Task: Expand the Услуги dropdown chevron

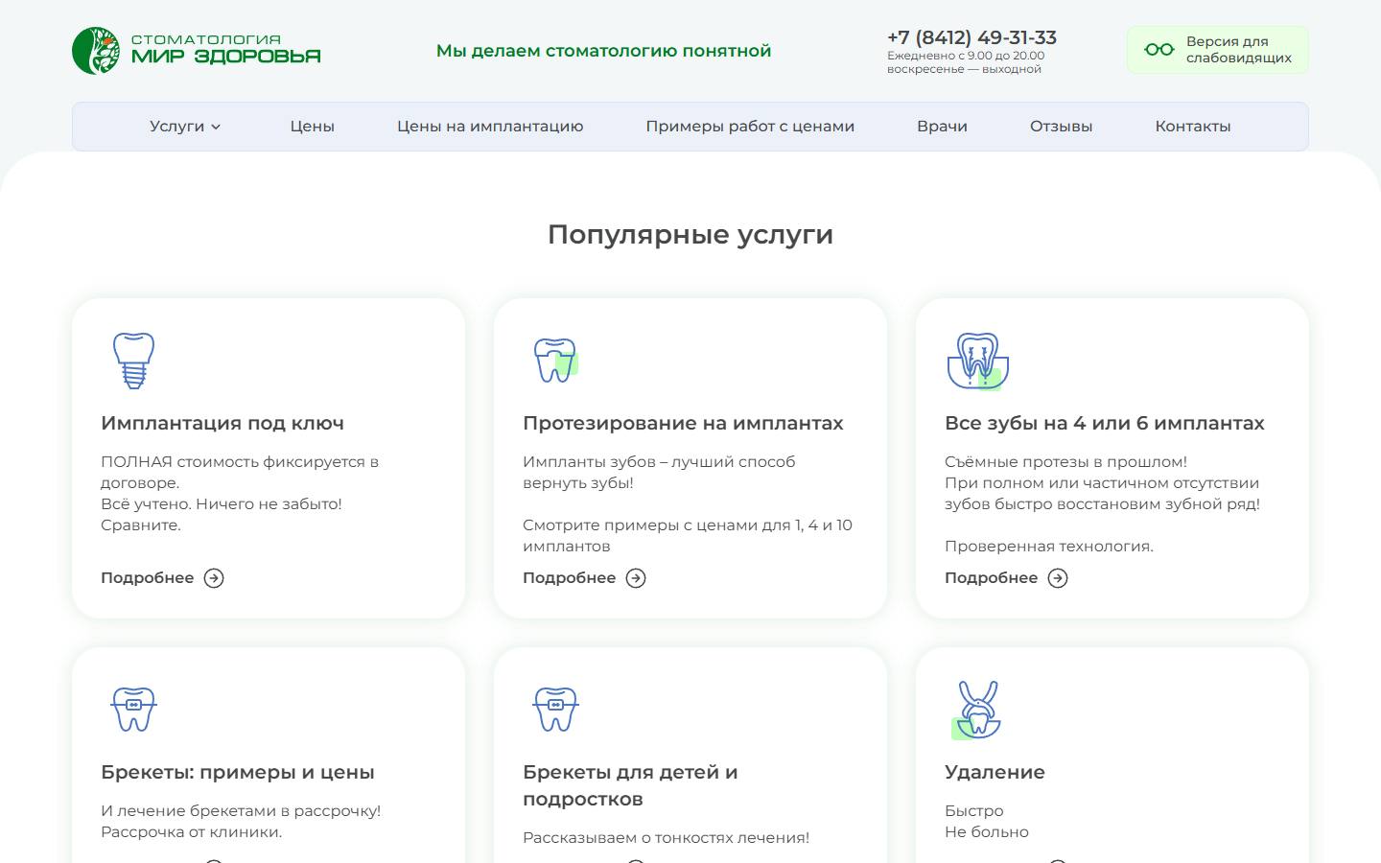Action: 216,127
